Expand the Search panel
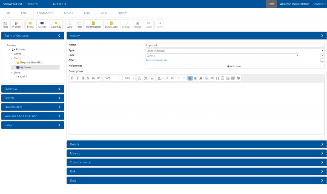This screenshot has width=327, height=194. pos(32,98)
